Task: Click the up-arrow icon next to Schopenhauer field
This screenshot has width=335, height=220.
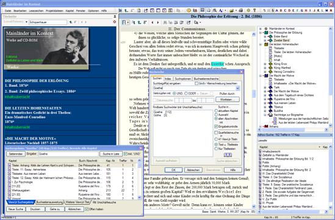Action: (71, 22)
